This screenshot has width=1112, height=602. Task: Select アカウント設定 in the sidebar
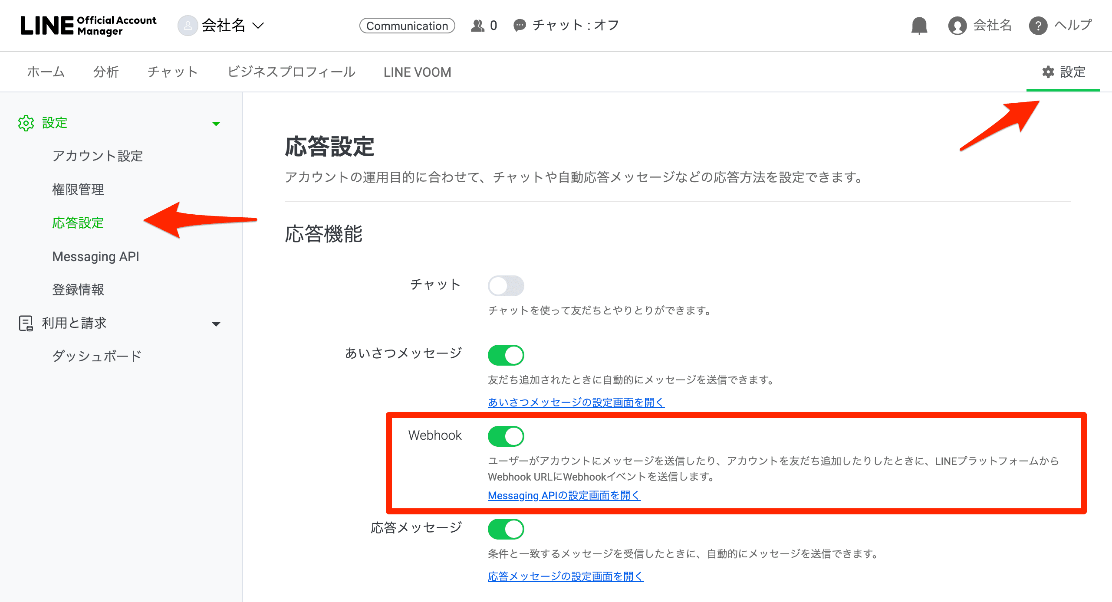point(98,156)
